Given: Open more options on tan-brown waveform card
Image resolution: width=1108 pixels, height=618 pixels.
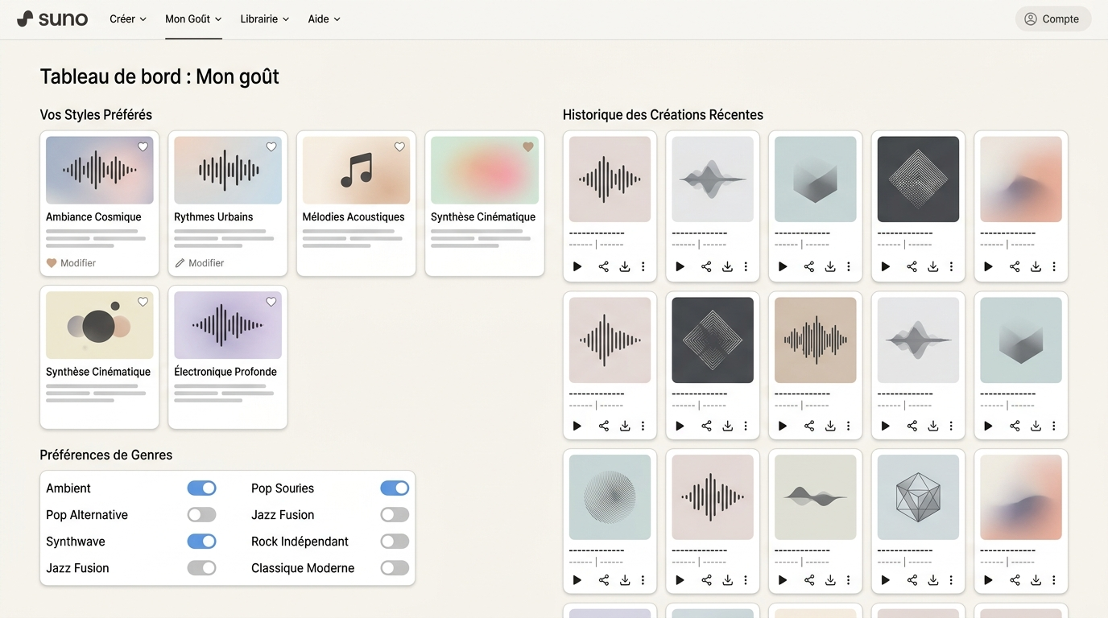Looking at the screenshot, I should click(849, 426).
